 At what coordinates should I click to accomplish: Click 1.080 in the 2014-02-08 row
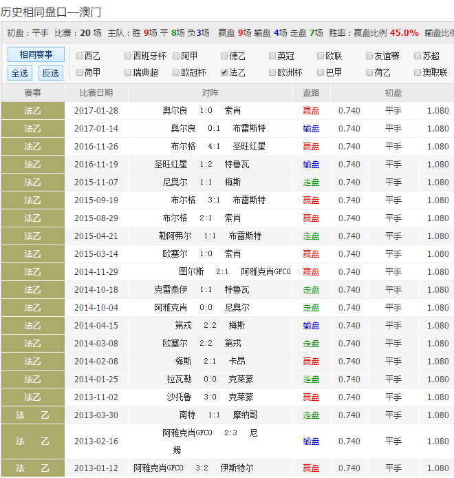pyautogui.click(x=438, y=361)
